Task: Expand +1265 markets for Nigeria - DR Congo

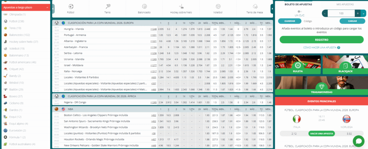Action: click(x=153, y=103)
